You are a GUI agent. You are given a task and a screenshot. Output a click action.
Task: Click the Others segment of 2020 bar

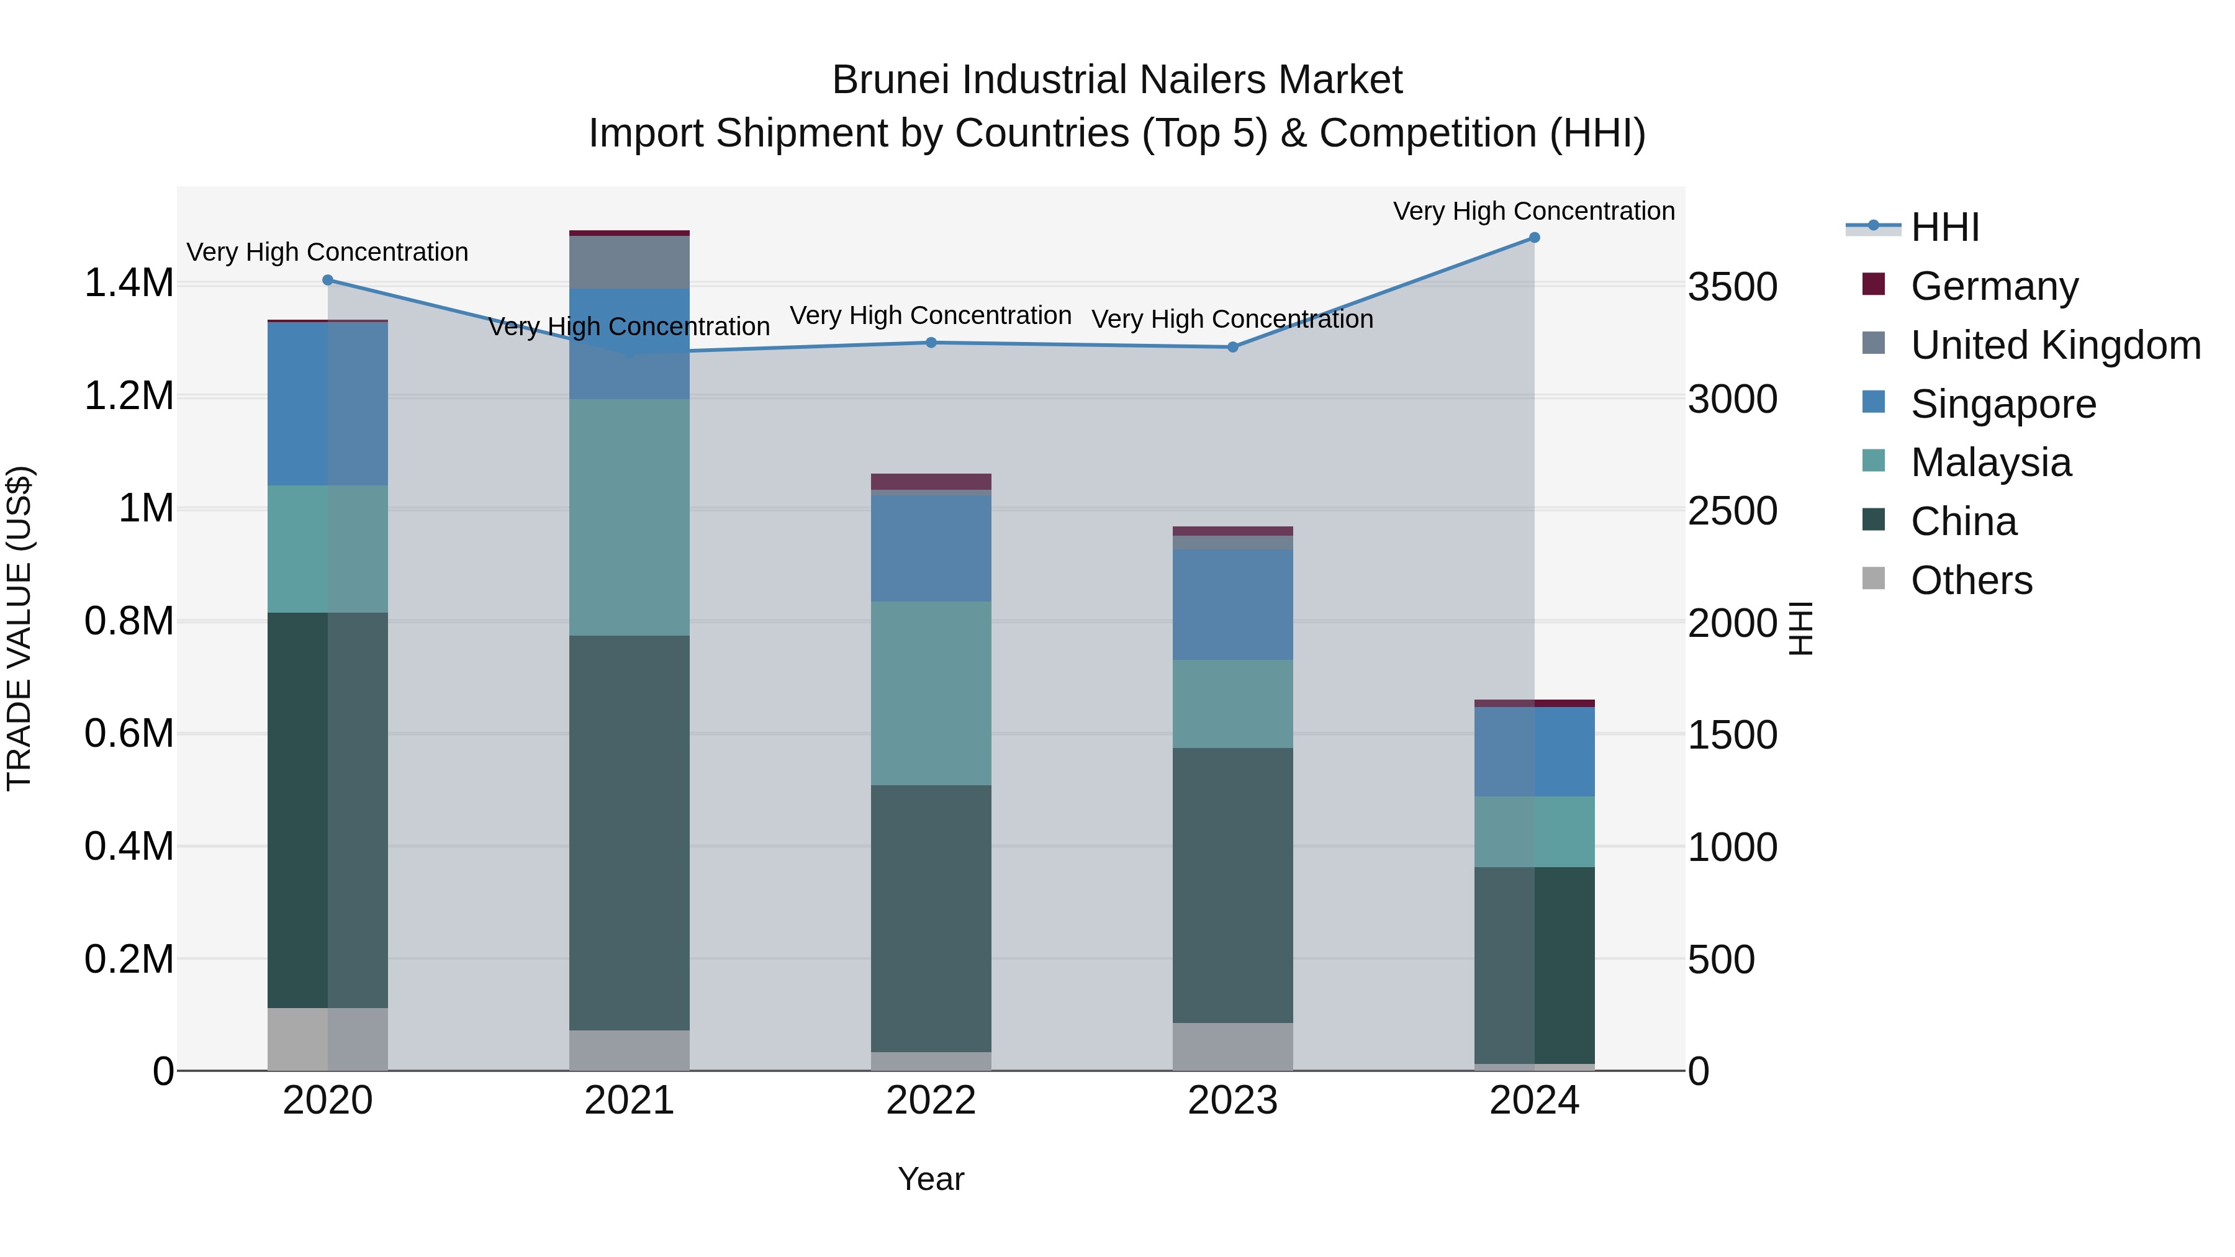click(328, 1039)
